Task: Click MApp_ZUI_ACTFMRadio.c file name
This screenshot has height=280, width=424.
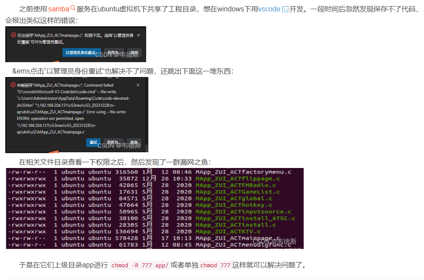Action: [x=236, y=185]
